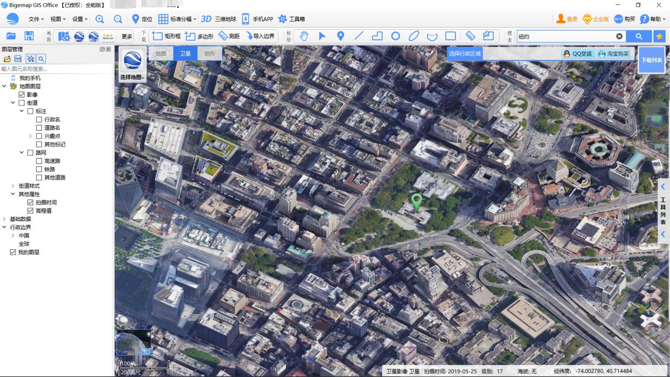Select the 矩形框 rectangle download tool
The image size is (670, 377).
click(166, 36)
